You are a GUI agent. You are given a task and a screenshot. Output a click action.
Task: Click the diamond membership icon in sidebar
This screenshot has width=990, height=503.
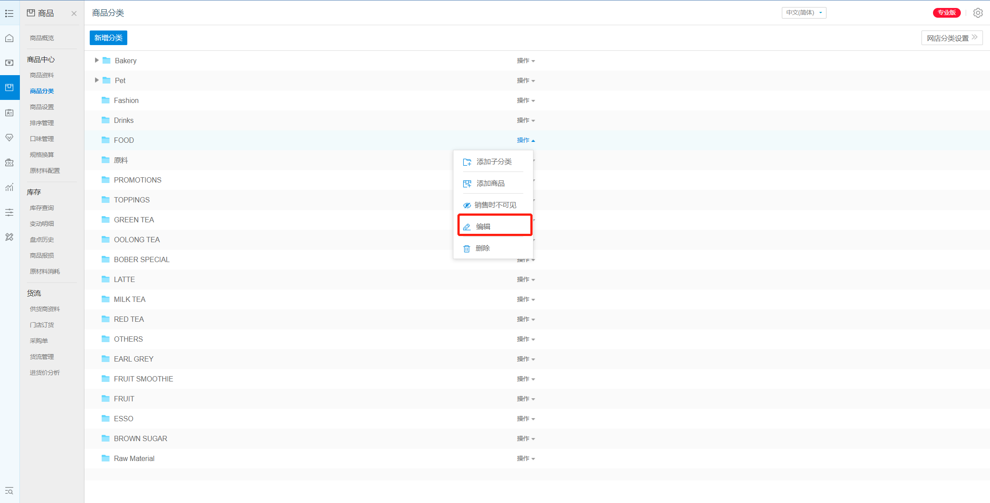click(9, 137)
